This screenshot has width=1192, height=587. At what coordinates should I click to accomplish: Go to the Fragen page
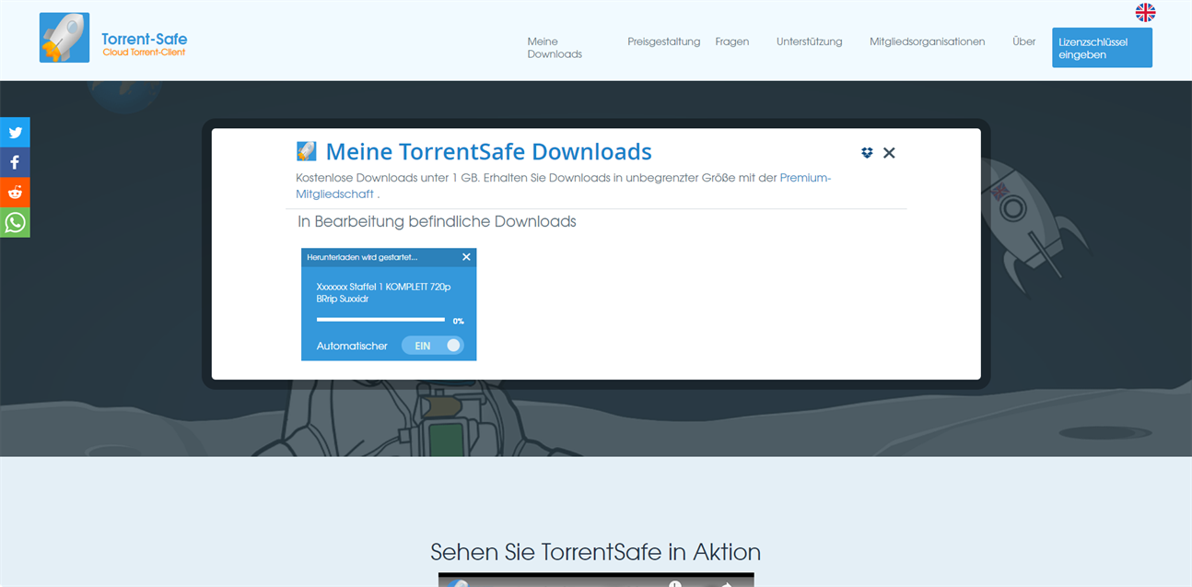pos(732,41)
